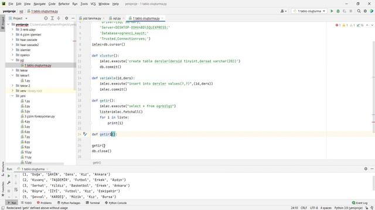Image resolution: width=375 pixels, height=210 pixels.
Task: Click the wrench icon in Run panel
Action: click(x=9, y=183)
